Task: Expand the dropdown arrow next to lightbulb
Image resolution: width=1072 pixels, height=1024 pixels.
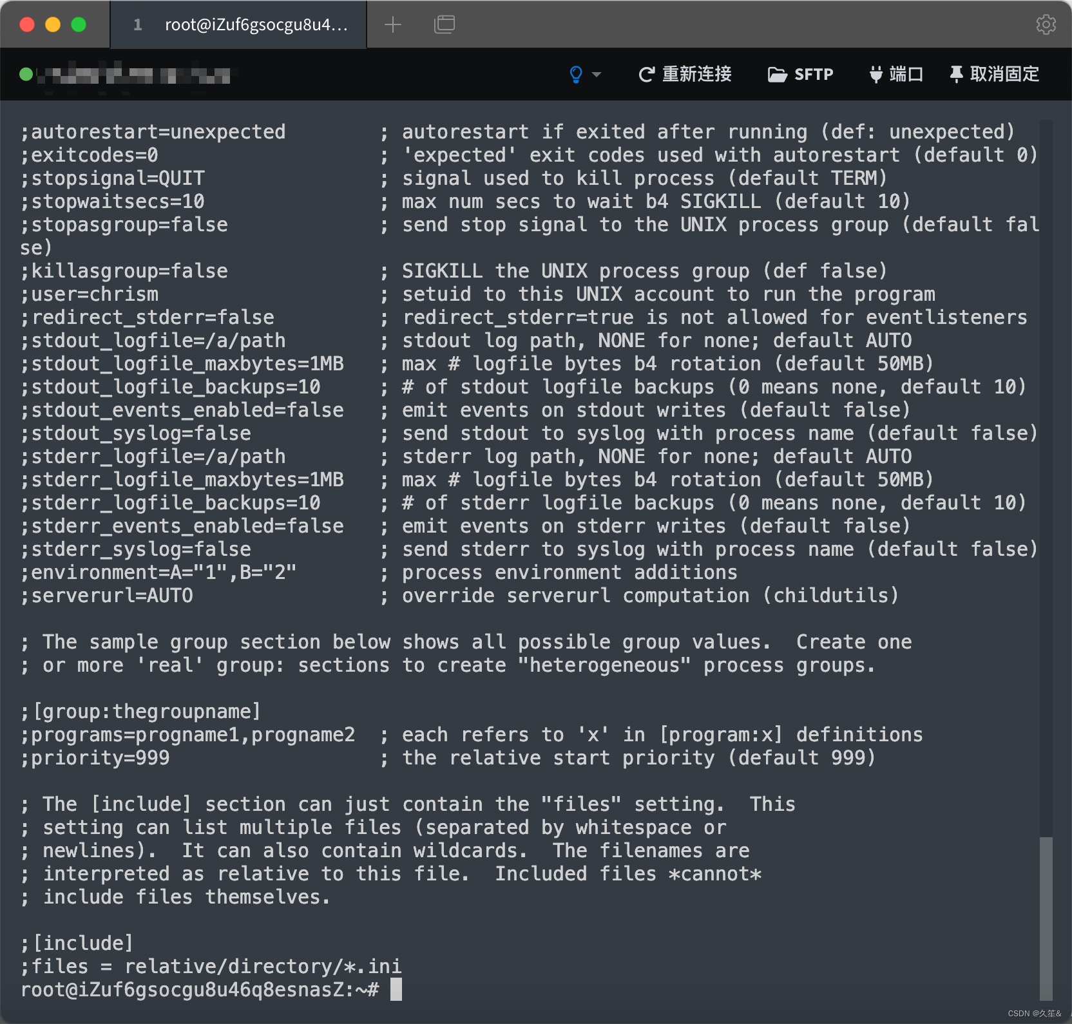Action: click(x=597, y=75)
